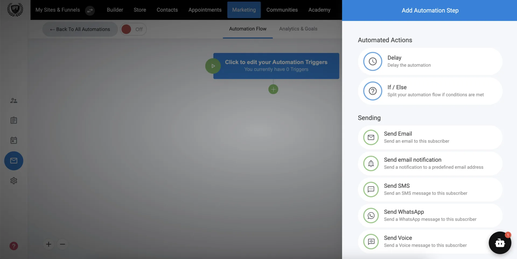Choose the 'Delay the automation' action

click(x=430, y=62)
